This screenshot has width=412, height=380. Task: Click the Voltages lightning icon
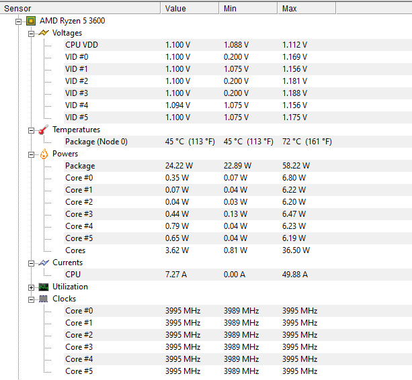click(44, 33)
